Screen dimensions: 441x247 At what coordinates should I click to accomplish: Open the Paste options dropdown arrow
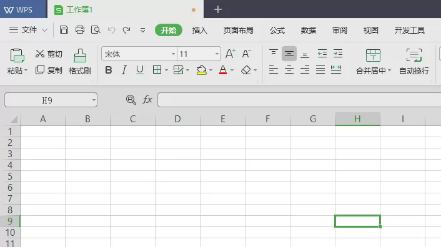tap(26, 70)
